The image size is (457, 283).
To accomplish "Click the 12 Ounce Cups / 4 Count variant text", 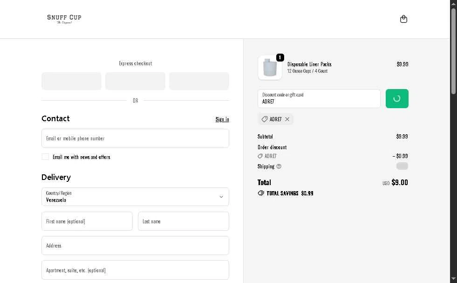I will pyautogui.click(x=307, y=71).
